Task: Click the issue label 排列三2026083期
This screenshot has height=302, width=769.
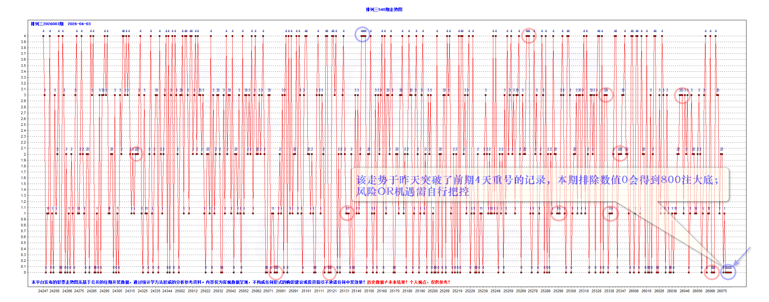Action: coord(47,24)
